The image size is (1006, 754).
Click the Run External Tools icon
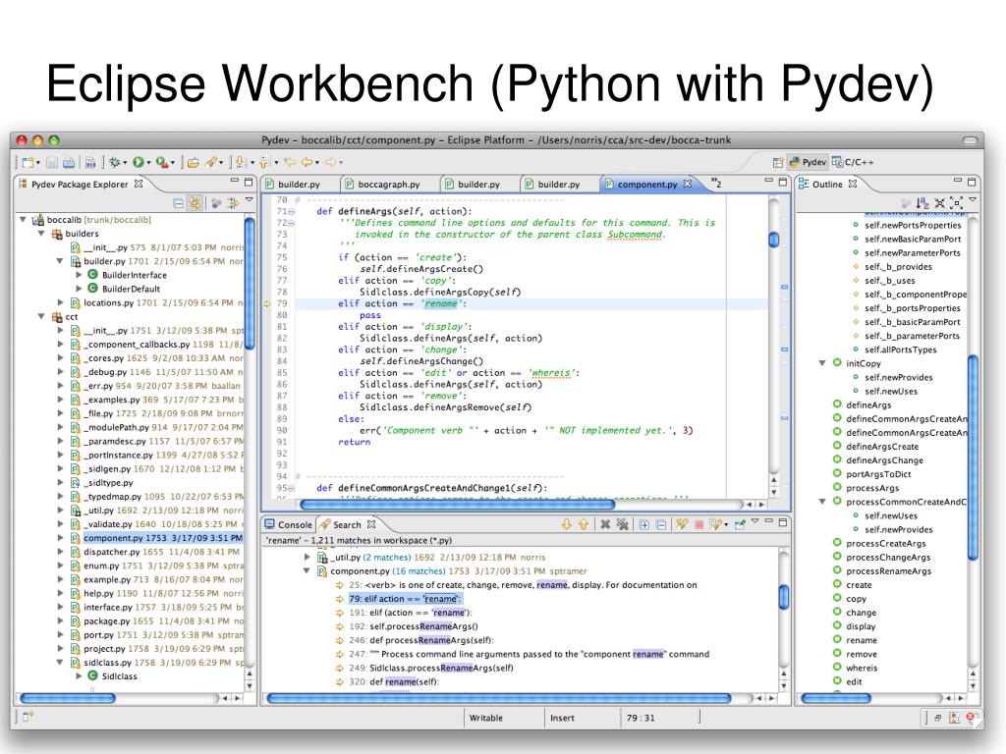point(162,162)
